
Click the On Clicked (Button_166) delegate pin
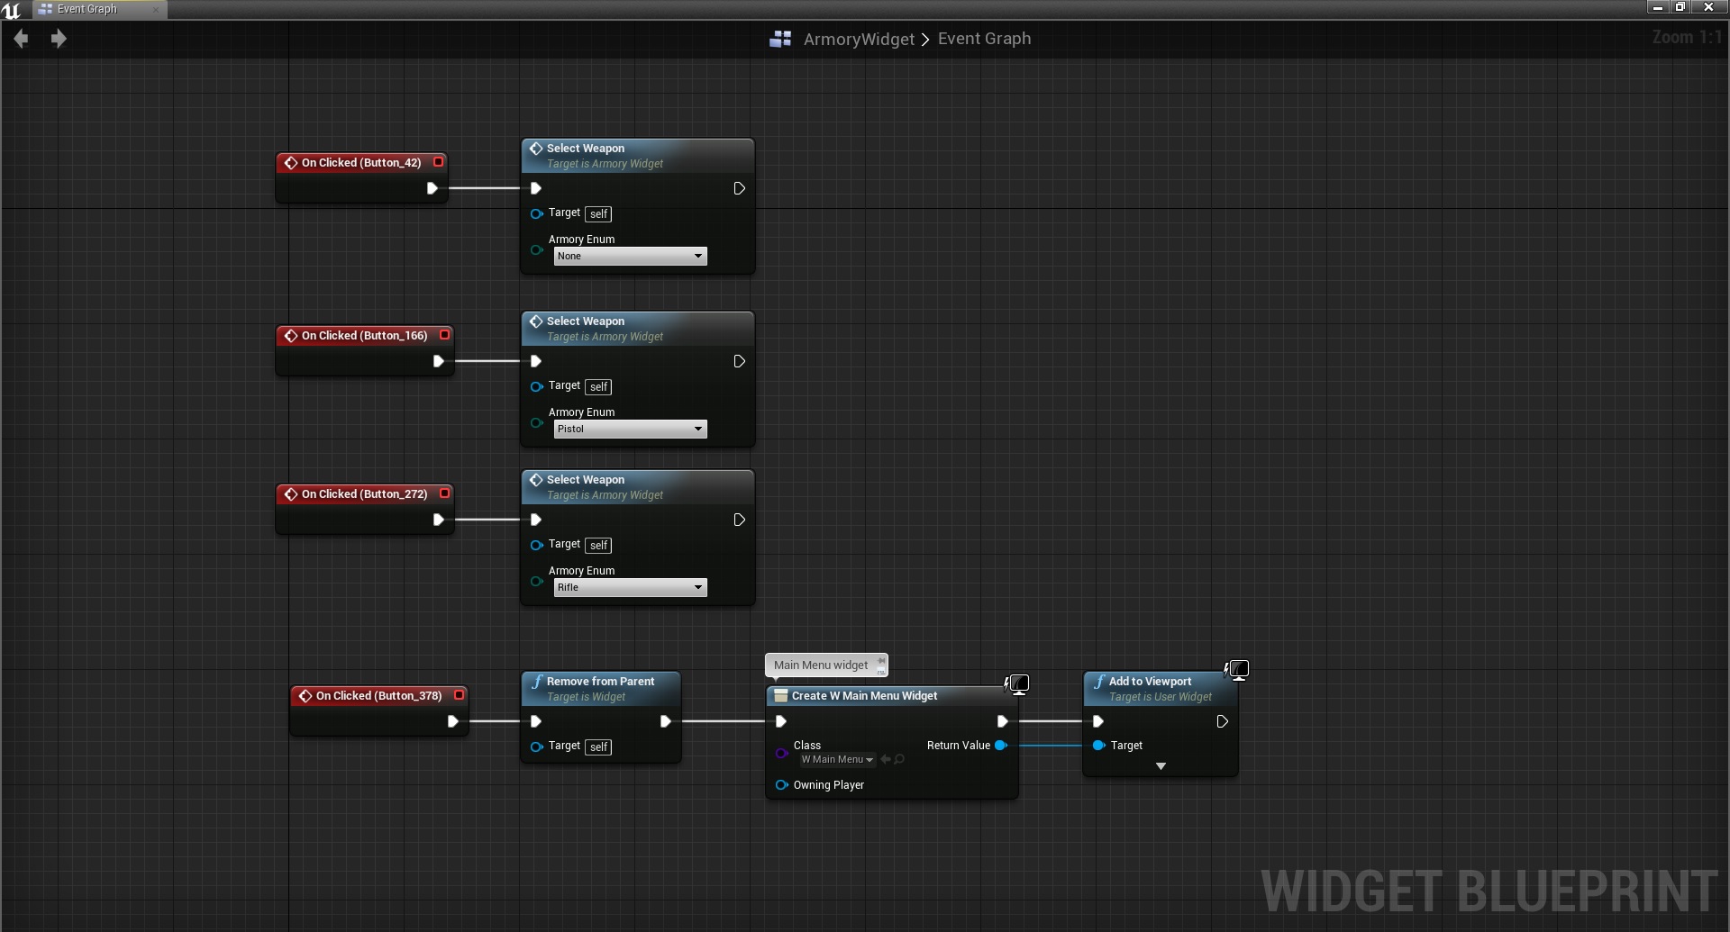click(x=444, y=335)
